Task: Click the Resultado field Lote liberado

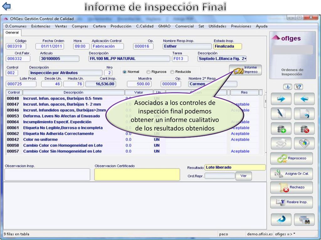Action: pyautogui.click(x=235, y=167)
